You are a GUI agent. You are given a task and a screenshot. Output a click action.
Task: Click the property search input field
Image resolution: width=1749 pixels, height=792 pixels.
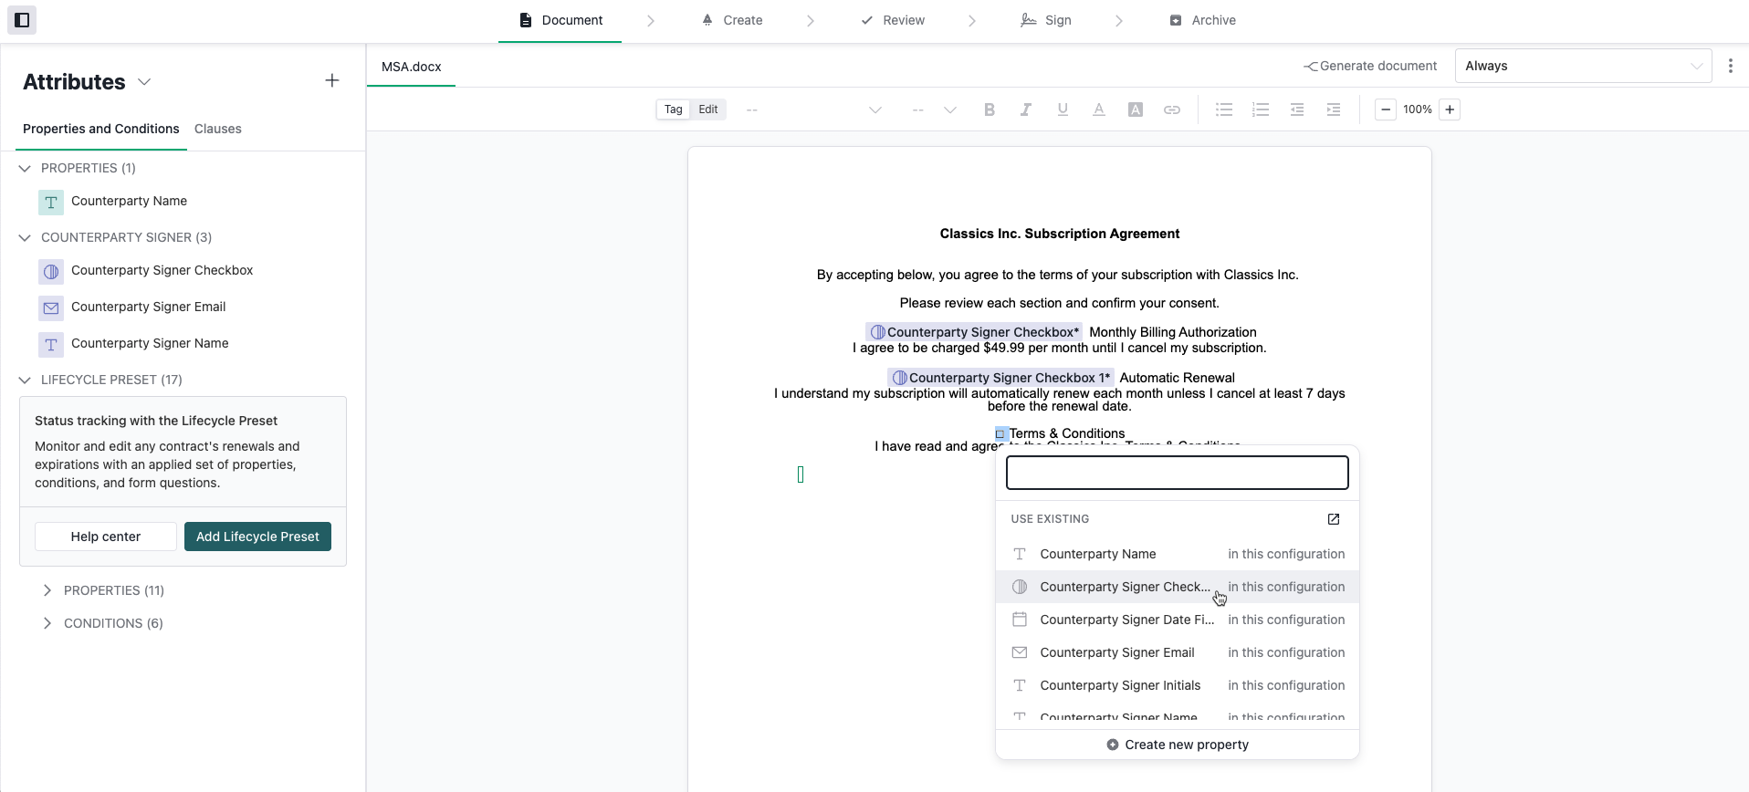pos(1178,473)
